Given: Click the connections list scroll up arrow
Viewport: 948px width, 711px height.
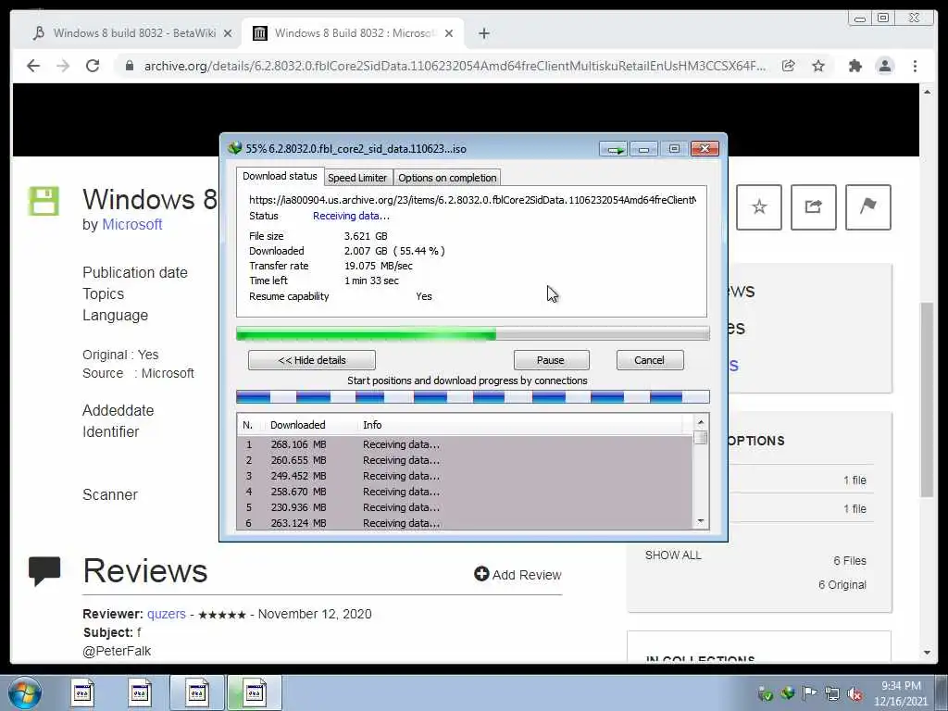Looking at the screenshot, I should click(x=701, y=422).
